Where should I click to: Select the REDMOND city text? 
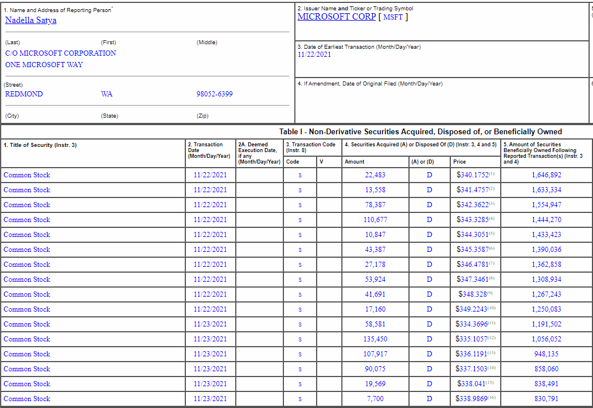(x=24, y=94)
